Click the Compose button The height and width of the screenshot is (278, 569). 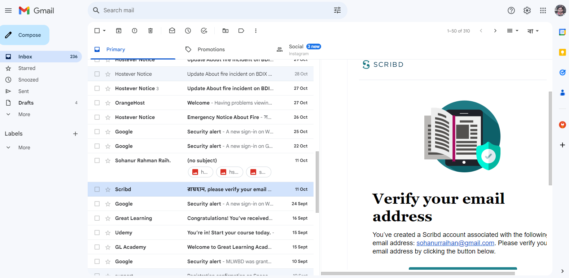click(x=25, y=35)
